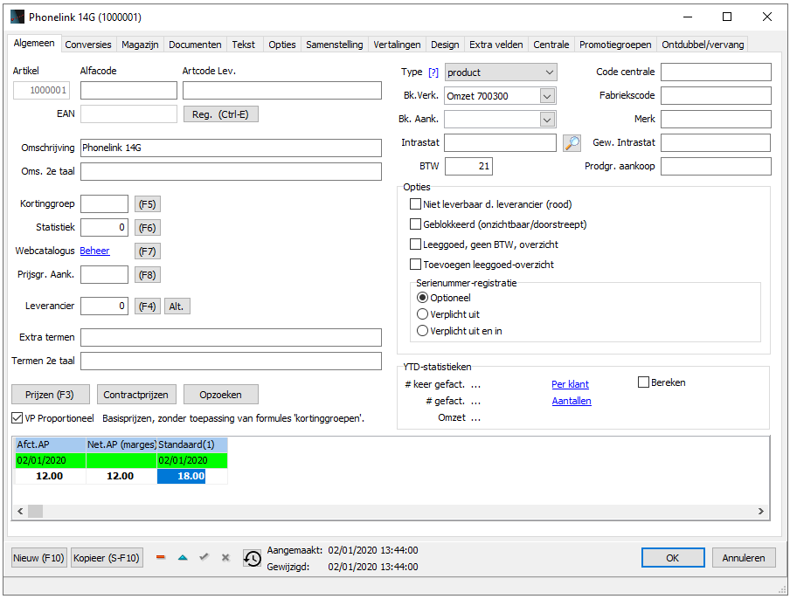Enable Leeggoed, geen BTW, overzicht checkbox
Screen dimensions: 790x599
tap(416, 244)
